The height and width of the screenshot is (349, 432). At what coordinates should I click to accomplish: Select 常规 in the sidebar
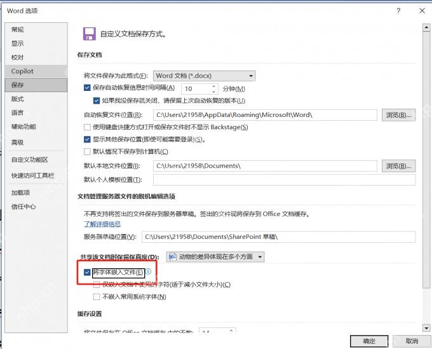pyautogui.click(x=36, y=29)
